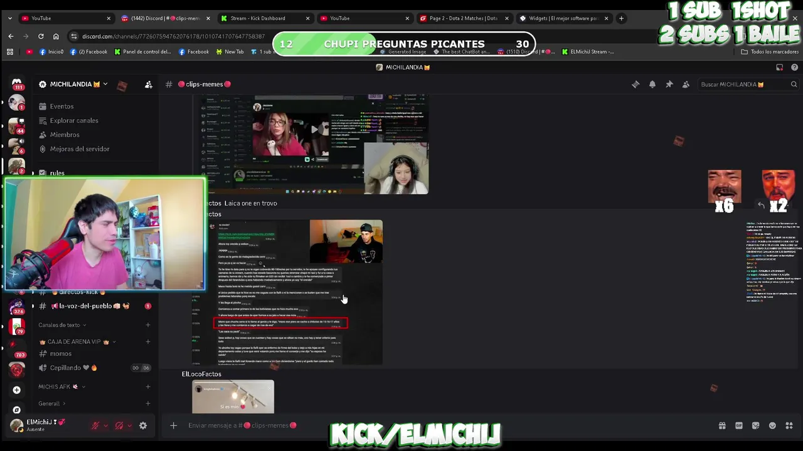Screen dimensions: 803x451
Task: Open ELMichiJ Stream bookmark
Action: 588,52
